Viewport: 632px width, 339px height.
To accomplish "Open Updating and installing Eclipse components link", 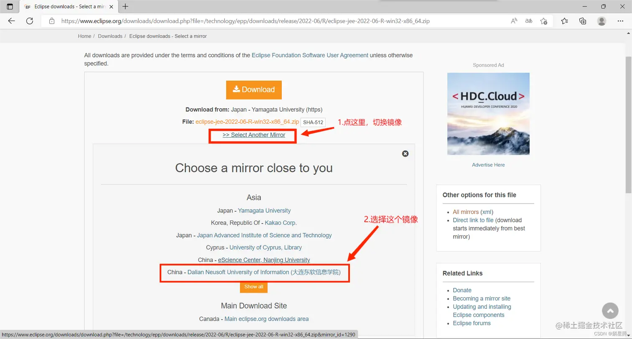I will tap(482, 311).
